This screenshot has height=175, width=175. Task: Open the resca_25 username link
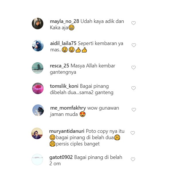tap(59, 66)
